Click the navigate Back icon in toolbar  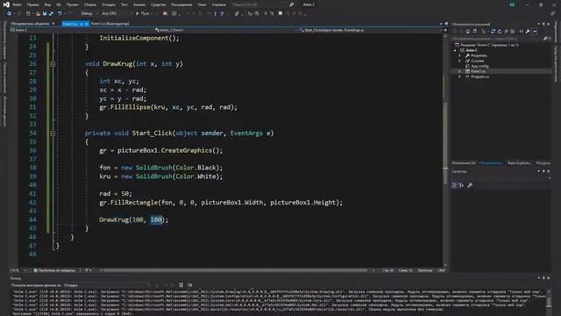[x=10, y=14]
